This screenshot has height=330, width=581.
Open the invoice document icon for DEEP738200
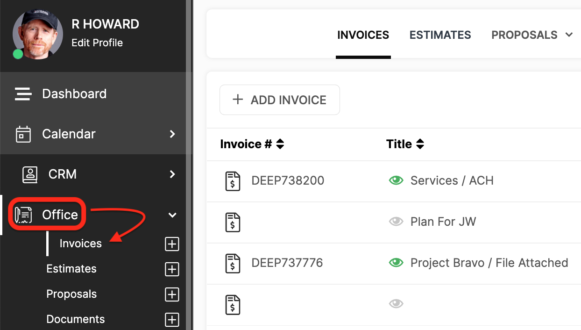232,180
